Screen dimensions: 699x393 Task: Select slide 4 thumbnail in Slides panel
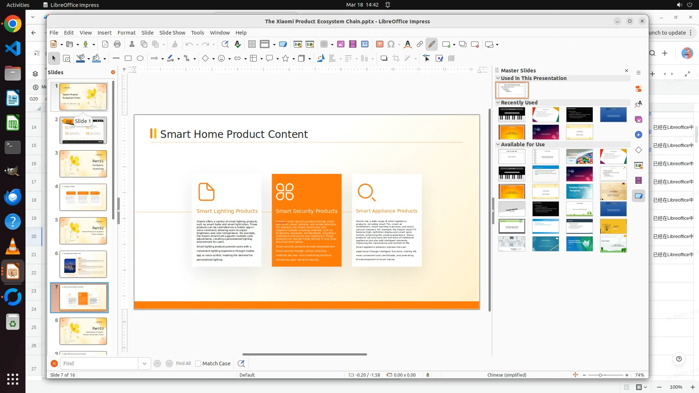click(x=83, y=197)
